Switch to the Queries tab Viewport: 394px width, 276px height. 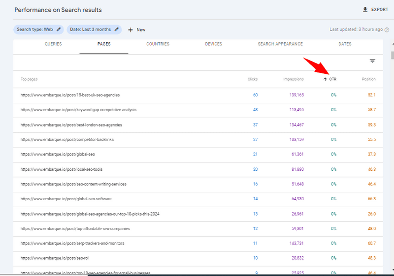pos(53,44)
